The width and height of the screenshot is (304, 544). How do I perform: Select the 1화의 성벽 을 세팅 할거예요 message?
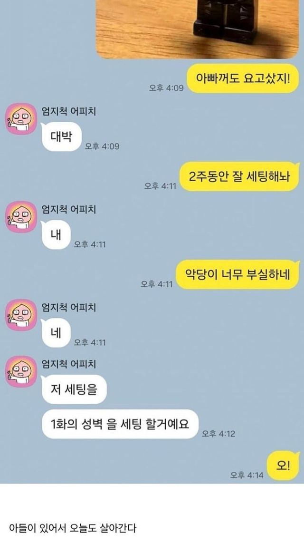(x=120, y=424)
